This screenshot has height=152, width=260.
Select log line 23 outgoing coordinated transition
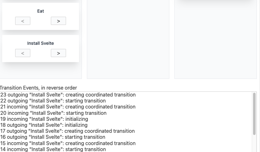tap(68, 95)
